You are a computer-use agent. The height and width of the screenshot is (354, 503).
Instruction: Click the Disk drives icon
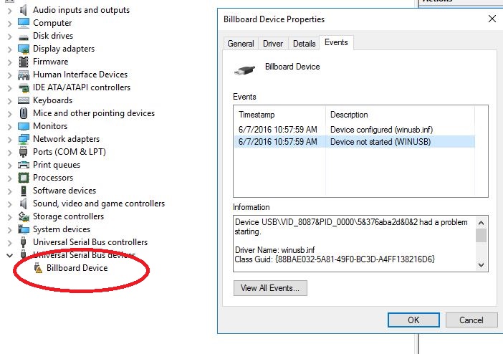click(x=24, y=36)
